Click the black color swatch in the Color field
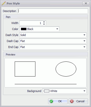 [x=24, y=29]
